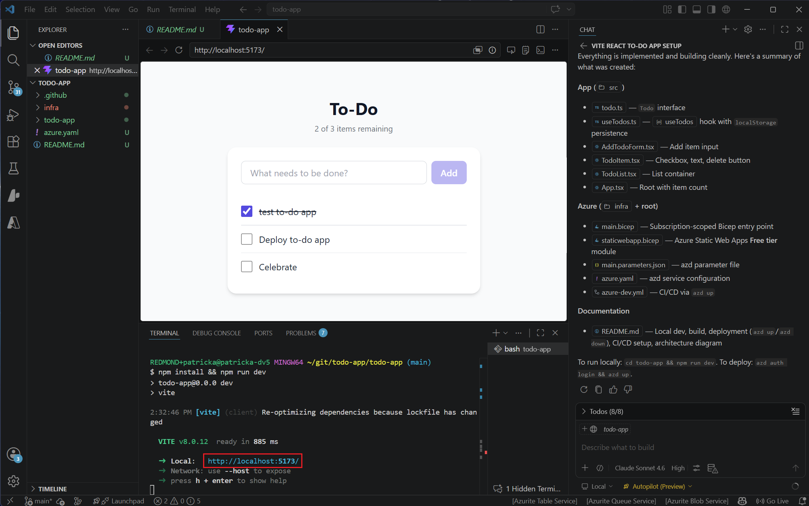Toggle the bottom panel layout button

697,9
